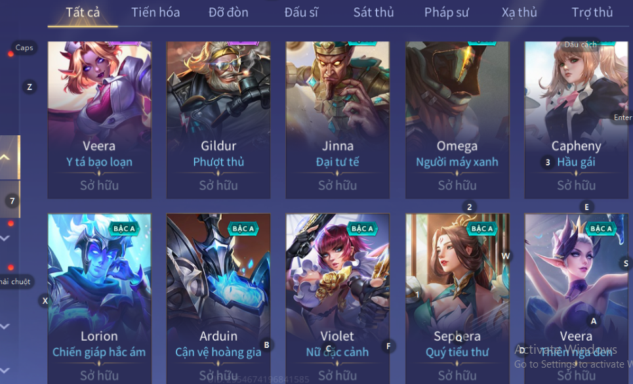
Task: Expand the sidebar chevron below key 7
Action: 5,238
